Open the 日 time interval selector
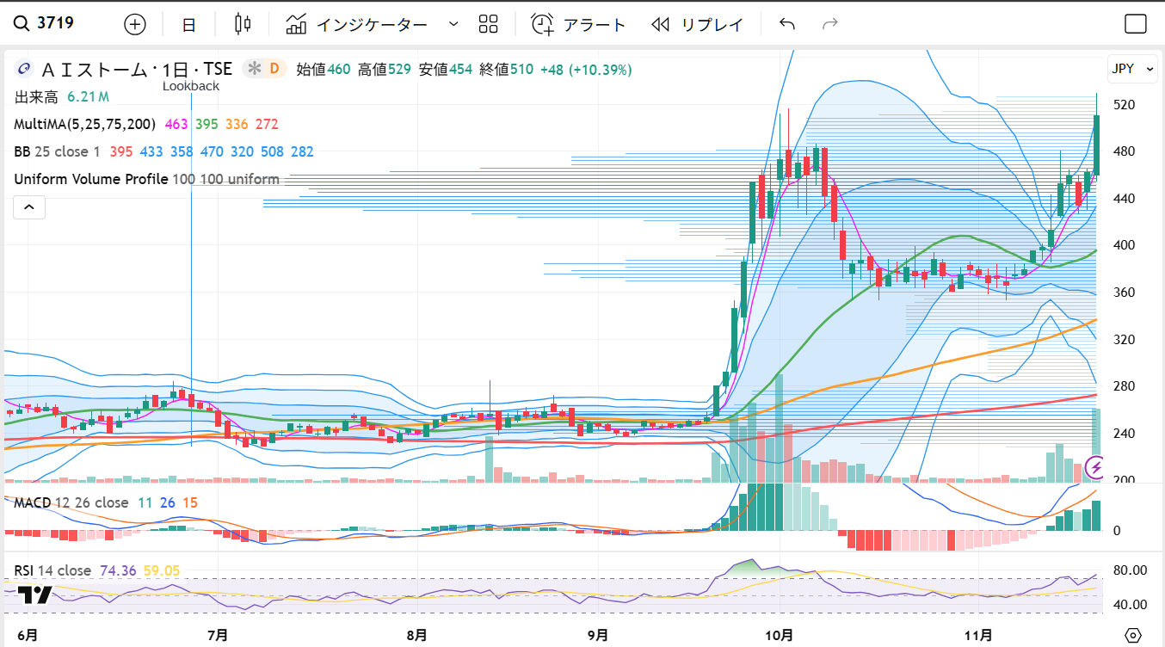Screen dimensions: 1165x647 (188, 25)
